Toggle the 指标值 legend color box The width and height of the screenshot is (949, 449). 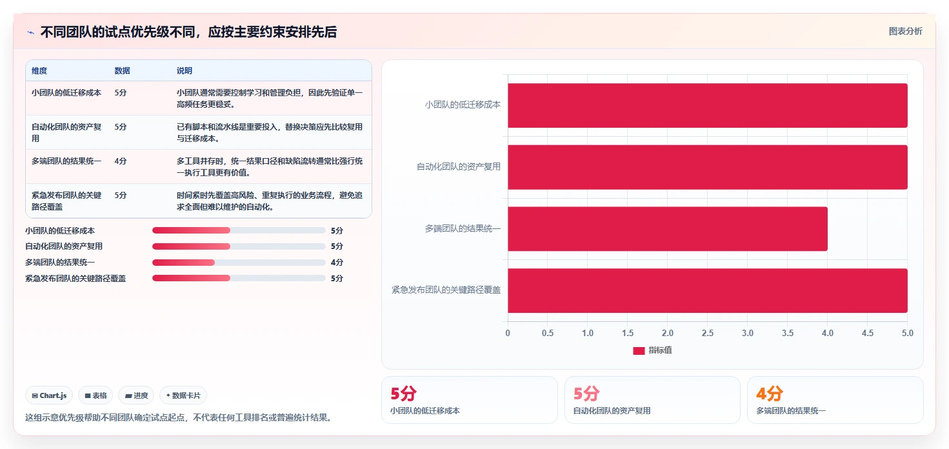(639, 350)
